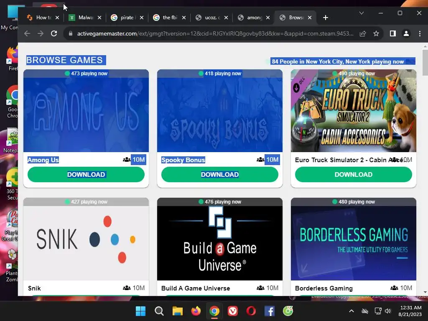Open the green circular taskbar app

[288, 311]
